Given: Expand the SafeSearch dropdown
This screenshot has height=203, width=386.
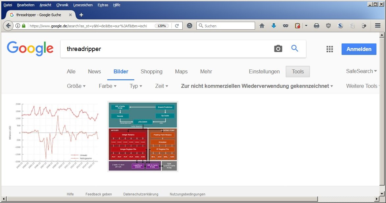Looking at the screenshot, I should pyautogui.click(x=361, y=71).
